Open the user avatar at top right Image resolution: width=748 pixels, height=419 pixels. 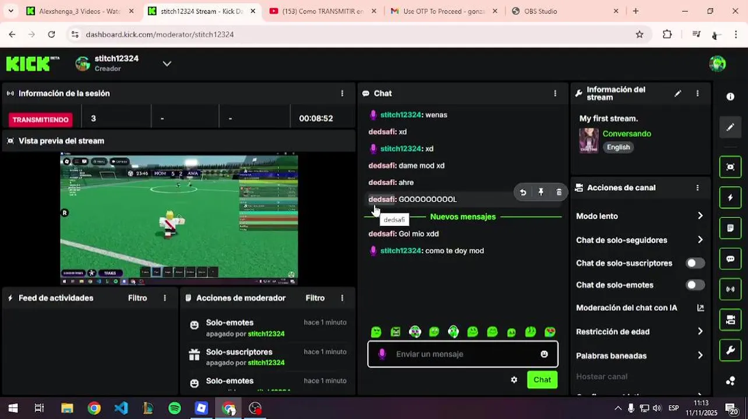(x=718, y=63)
